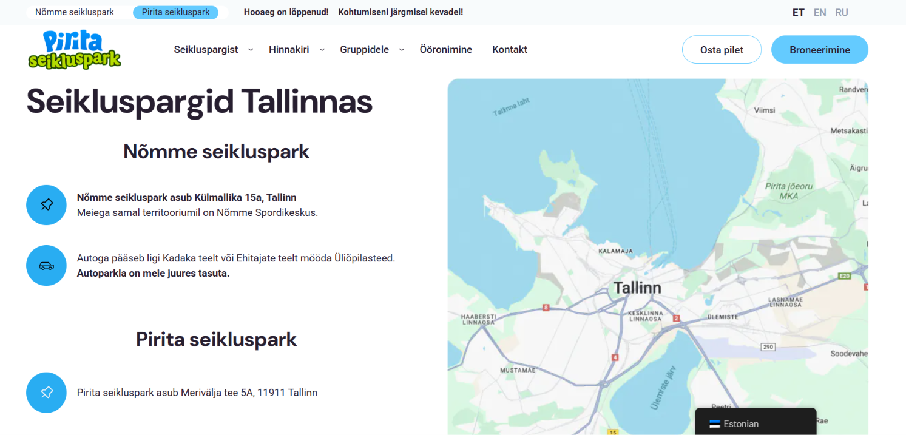The image size is (906, 435).
Task: Click the Haabersti Linnaosa map label
Action: [479, 320]
